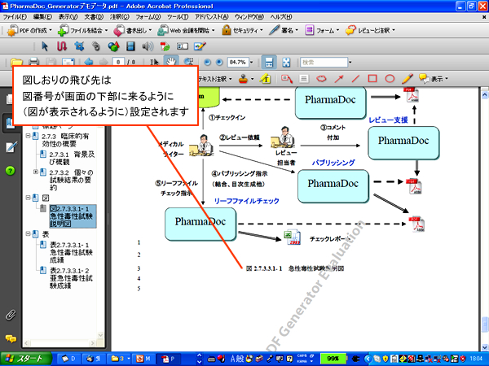Toggle fit one full page view
Image resolution: width=489 pixels, height=366 pixels.
[x=286, y=63]
